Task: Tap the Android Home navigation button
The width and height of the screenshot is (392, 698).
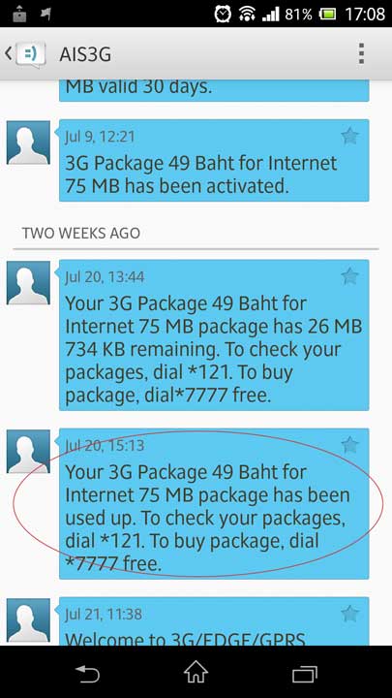Action: (196, 672)
